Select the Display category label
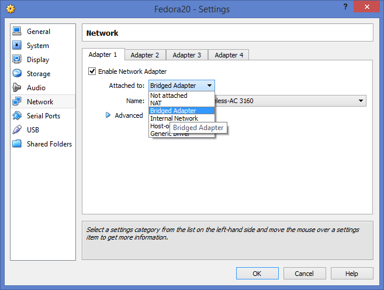 (x=38, y=60)
